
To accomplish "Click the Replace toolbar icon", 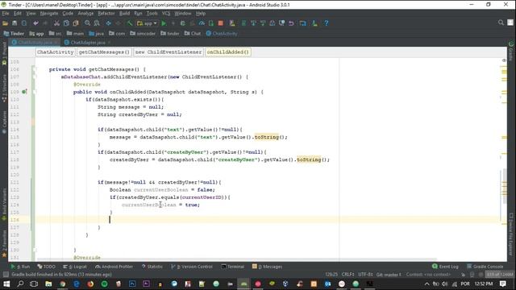I will (97, 23).
